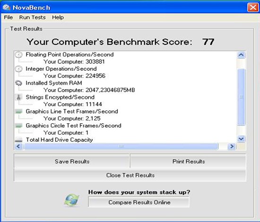Click the Print Results button
Screen dimensions: 260x222
[x=189, y=161]
